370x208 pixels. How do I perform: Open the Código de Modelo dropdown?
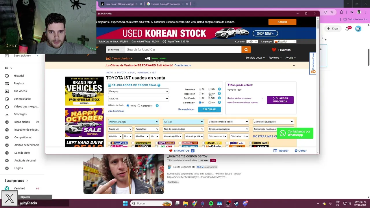(x=228, y=122)
